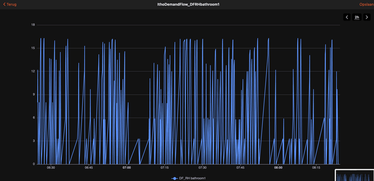Screen dimensions: 374x181
Task: Click the 07:15 time axis label
Action: click(x=165, y=167)
